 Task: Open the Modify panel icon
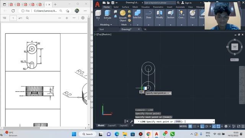point(160,13)
